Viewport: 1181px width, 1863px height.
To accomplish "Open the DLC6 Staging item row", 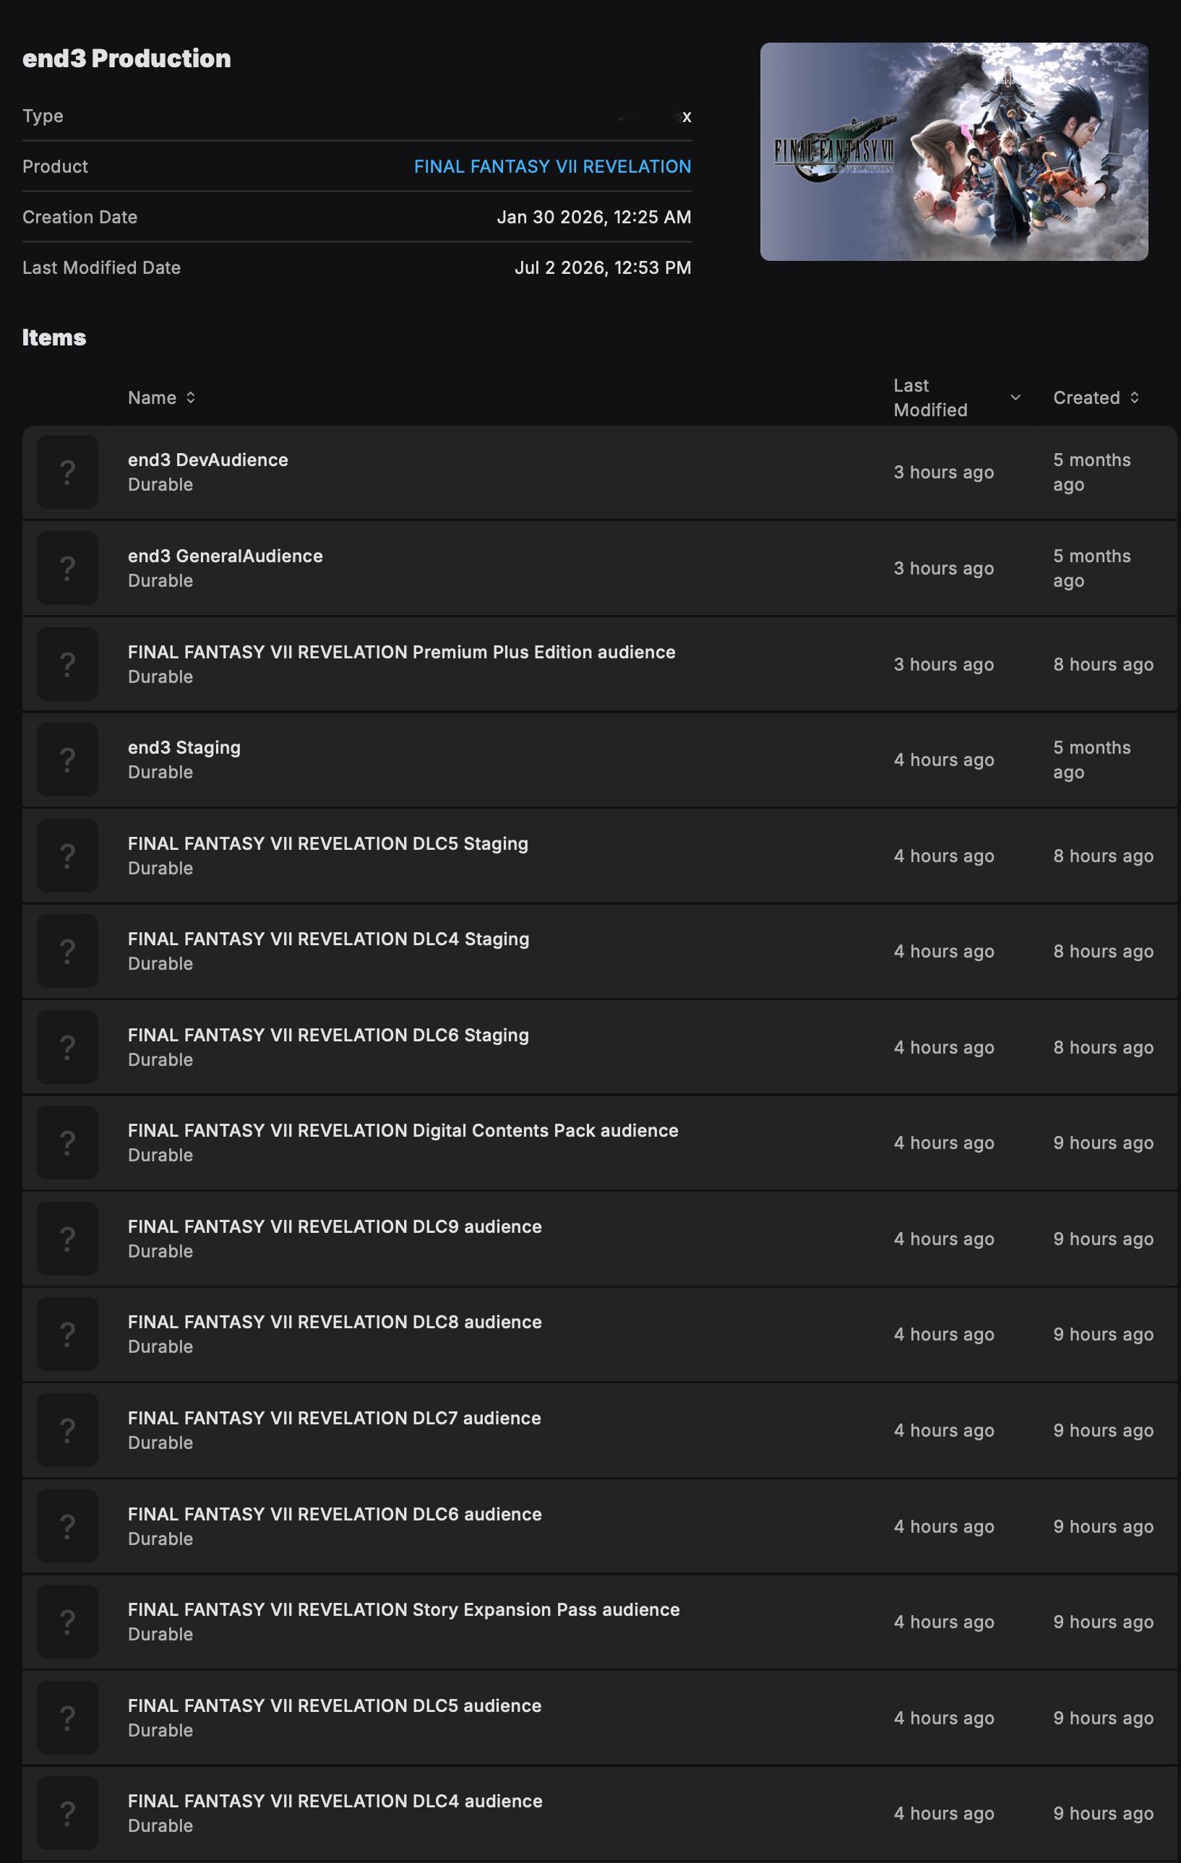I will click(x=600, y=1047).
